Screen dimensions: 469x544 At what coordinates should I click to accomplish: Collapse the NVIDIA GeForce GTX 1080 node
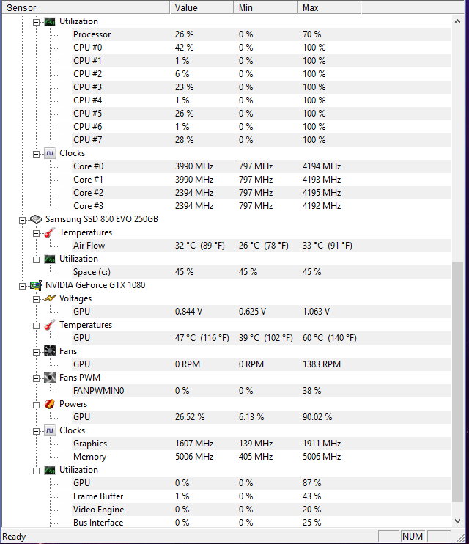click(22, 286)
